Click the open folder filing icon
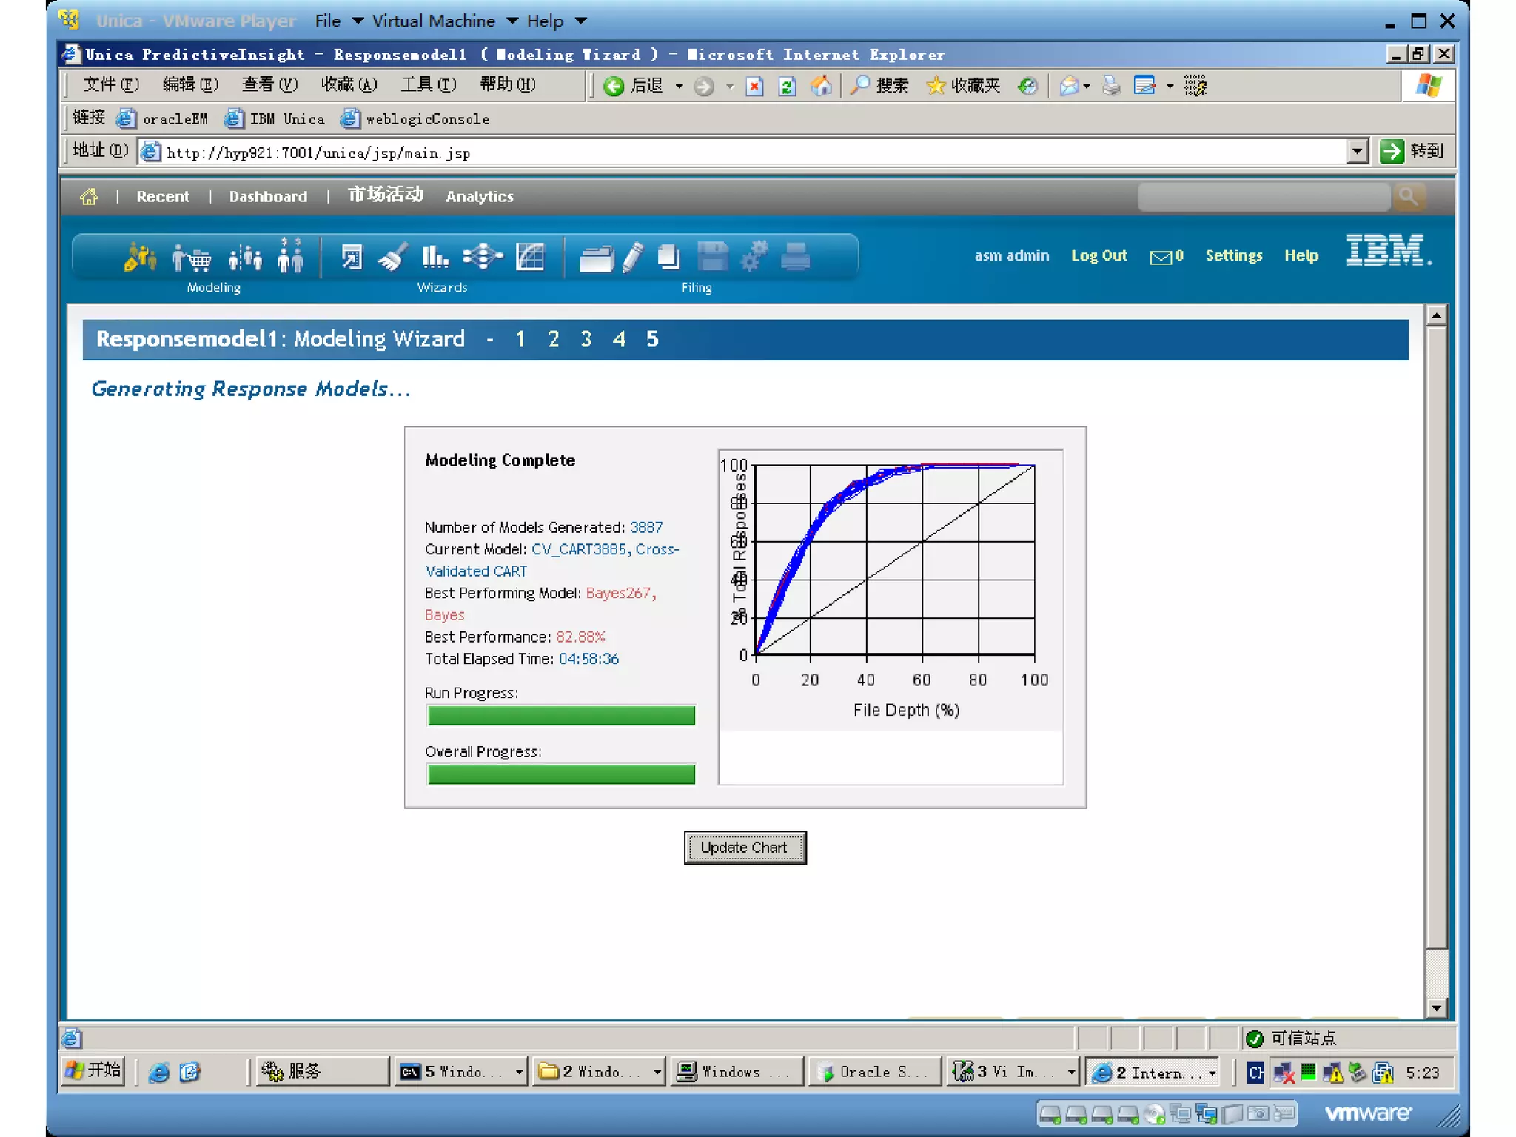 [596, 258]
